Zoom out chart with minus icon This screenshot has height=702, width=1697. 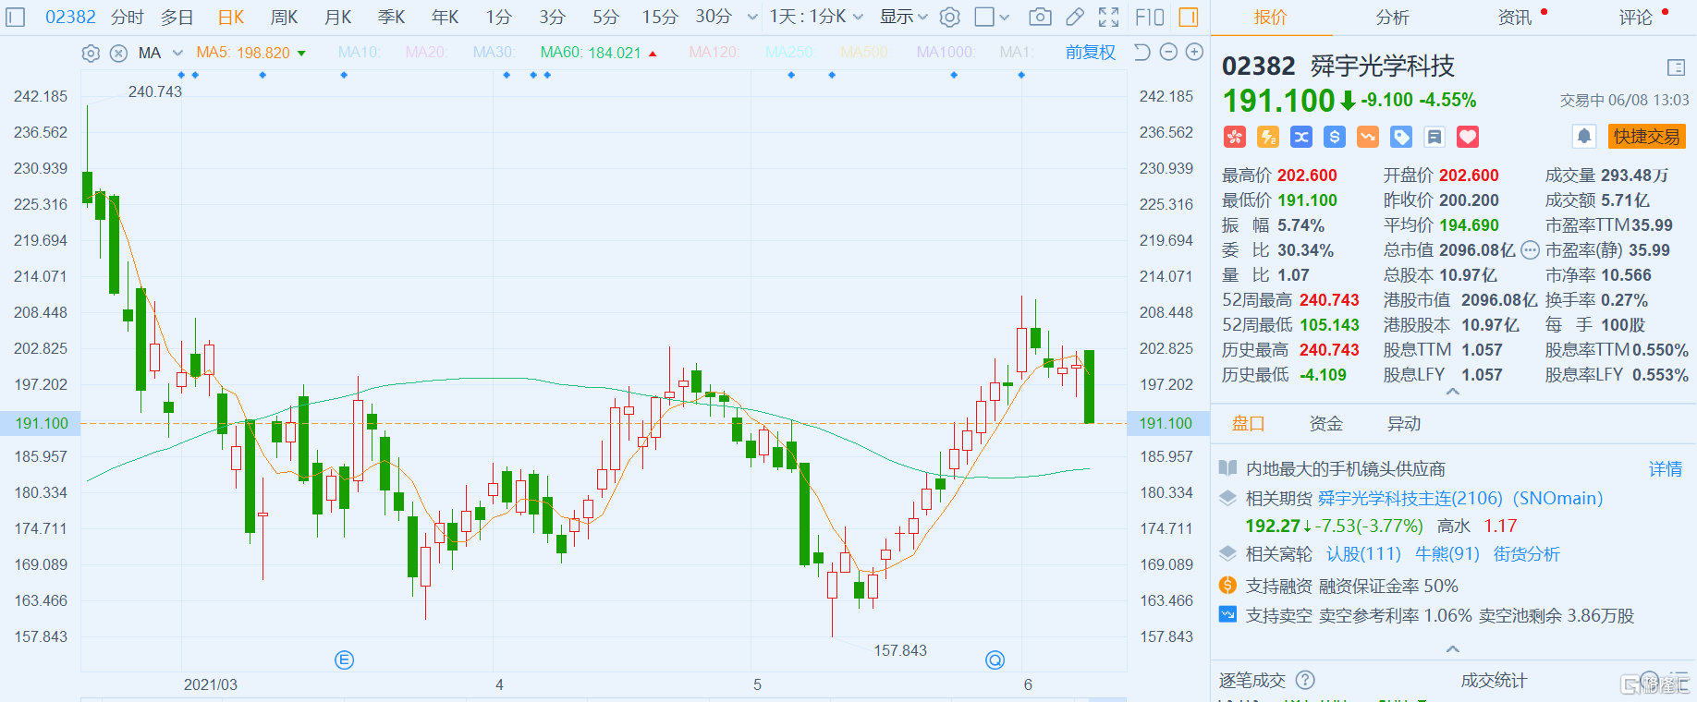(x=1168, y=53)
